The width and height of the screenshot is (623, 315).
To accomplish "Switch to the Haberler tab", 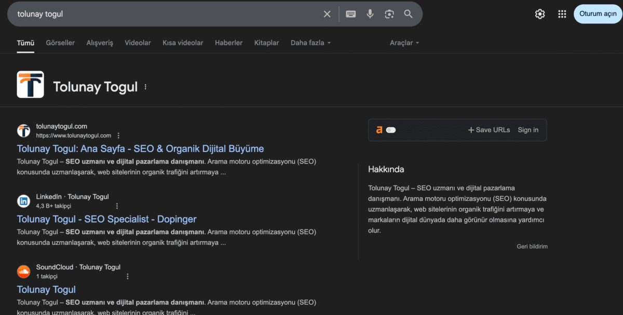I will 228,43.
